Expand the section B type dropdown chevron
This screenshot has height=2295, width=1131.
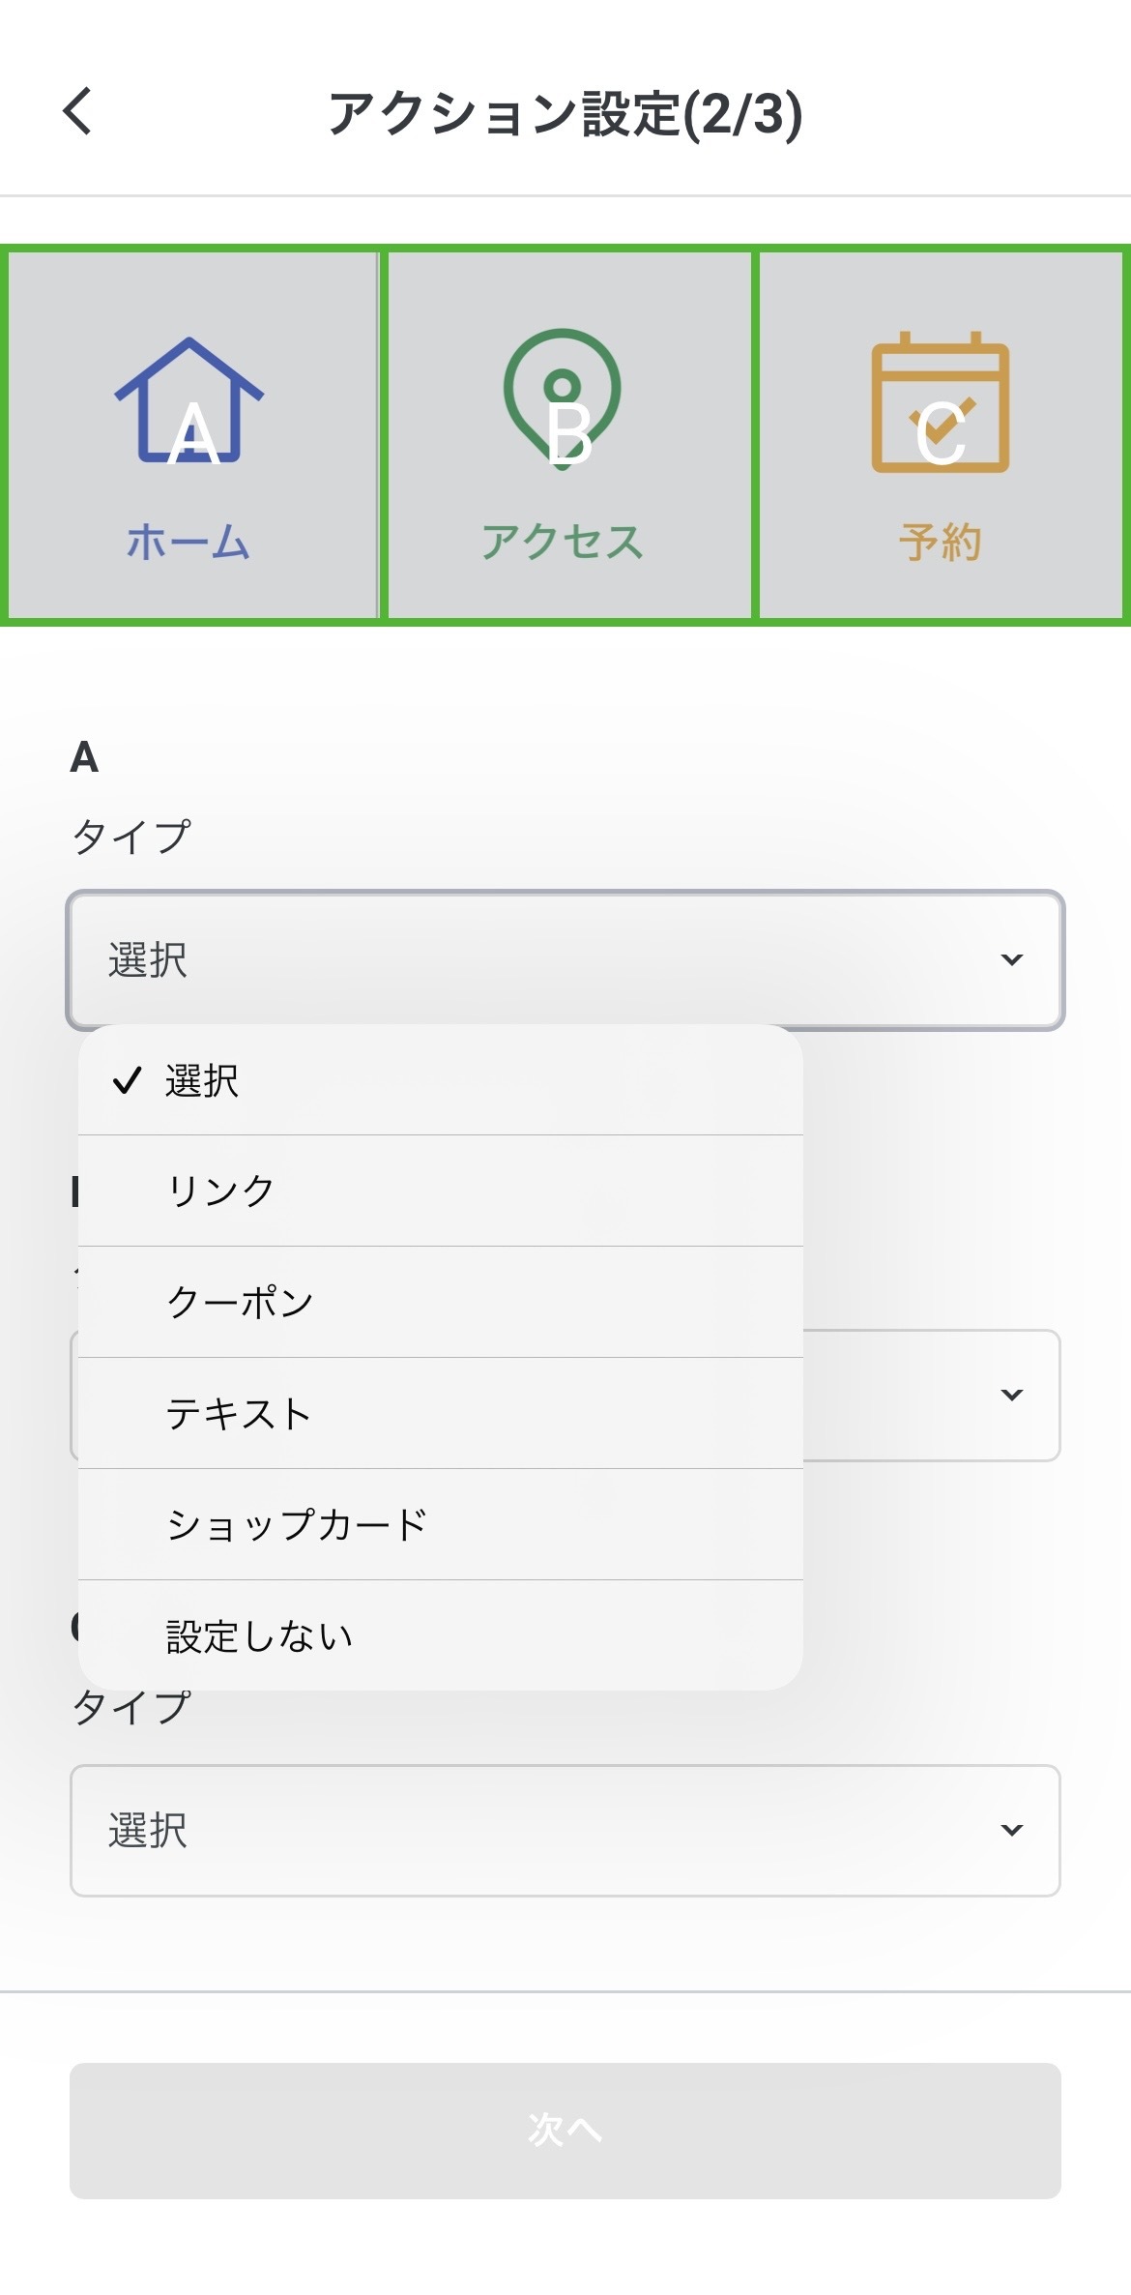coord(1011,1395)
